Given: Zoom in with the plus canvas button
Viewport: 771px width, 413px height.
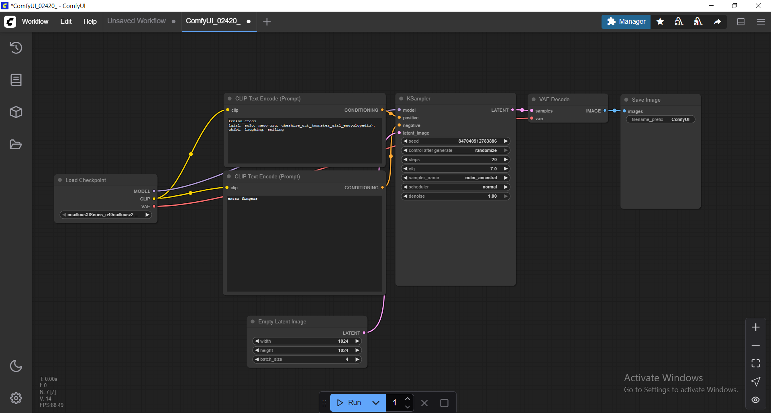Looking at the screenshot, I should point(755,327).
